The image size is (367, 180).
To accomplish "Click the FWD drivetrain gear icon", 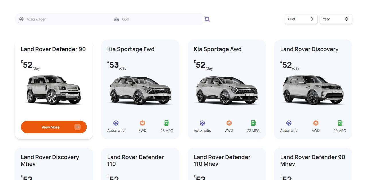I will pyautogui.click(x=142, y=123).
